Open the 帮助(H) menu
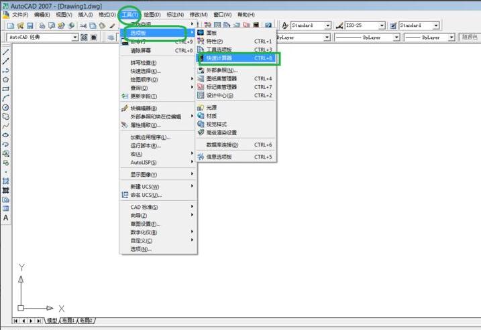481x330 pixels. pos(246,14)
